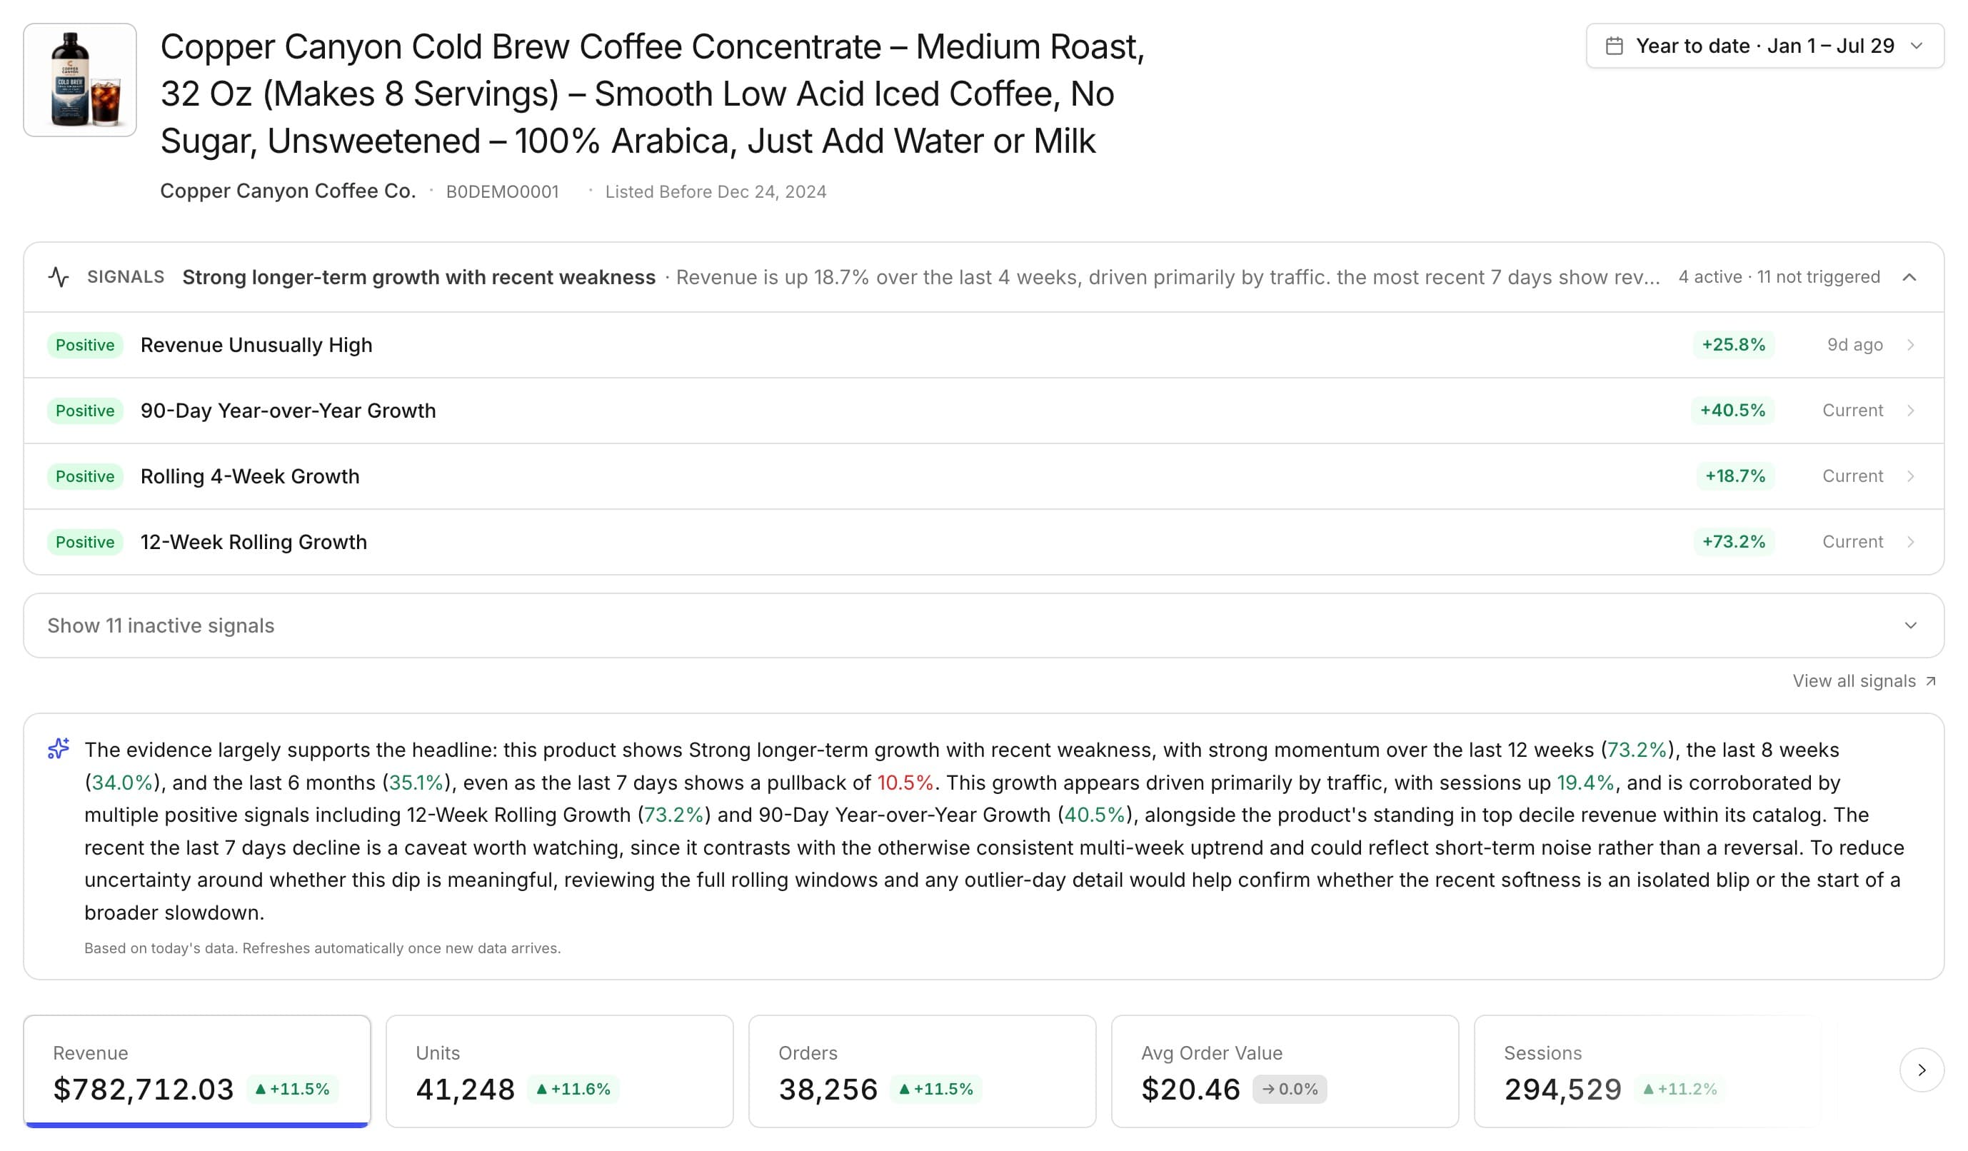Open Rolling 4-Week Growth chevron arrow
The height and width of the screenshot is (1151, 1968).
[1910, 476]
